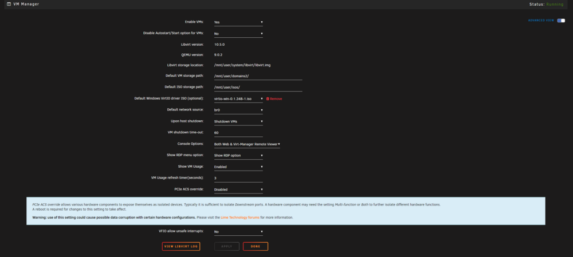Click the View Libvirt Log button
Viewport: 573px width, 257px height.
pos(181,247)
